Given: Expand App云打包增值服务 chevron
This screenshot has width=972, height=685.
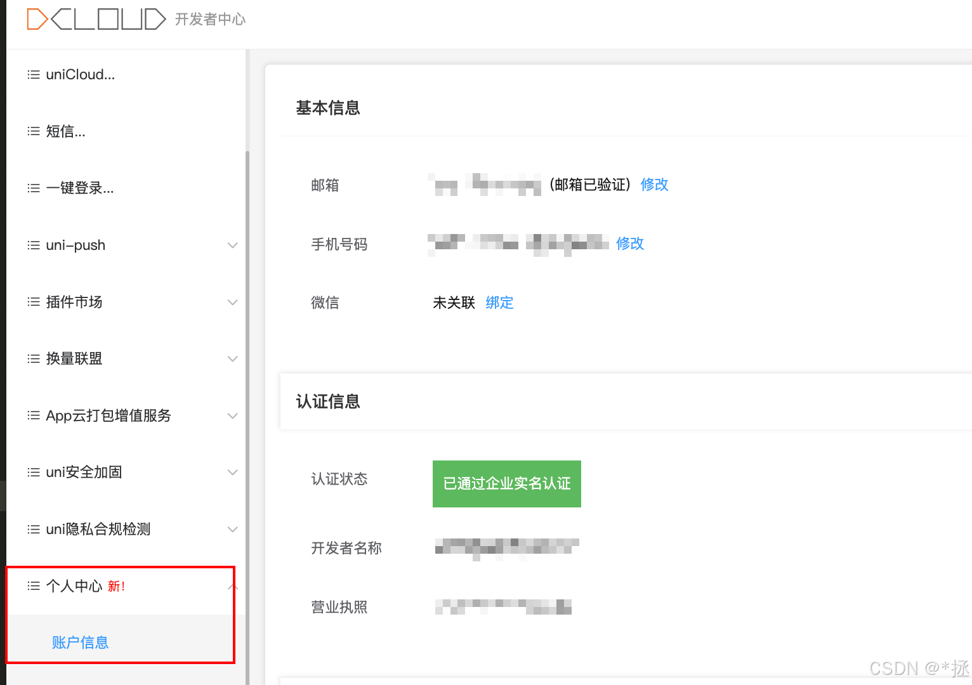Looking at the screenshot, I should [232, 415].
